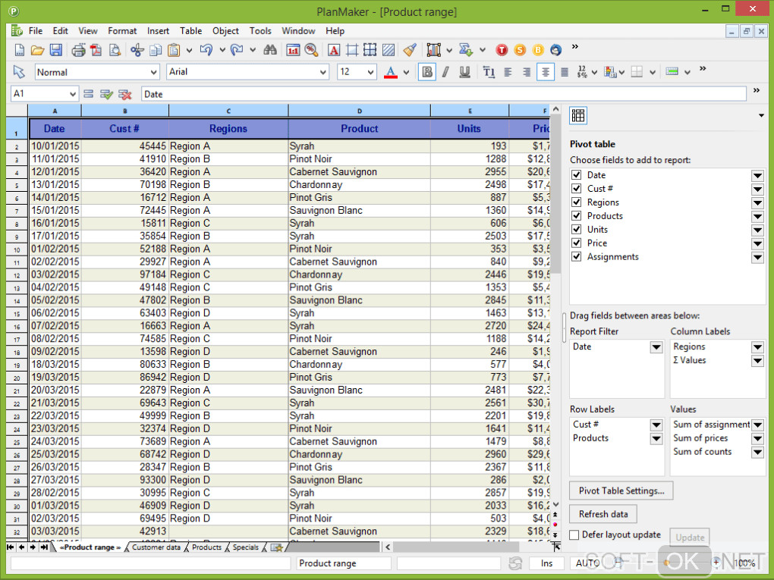Image resolution: width=774 pixels, height=580 pixels.
Task: Uncheck the Assignments field checkbox
Action: pos(577,257)
